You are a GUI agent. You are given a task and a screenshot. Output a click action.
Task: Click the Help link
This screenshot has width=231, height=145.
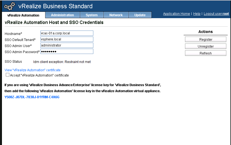point(197,14)
